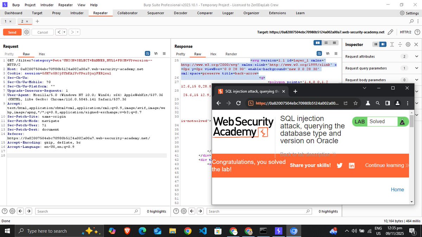Open the Response panel hamburger menu
Screen dimensions: 422x237
336,54
